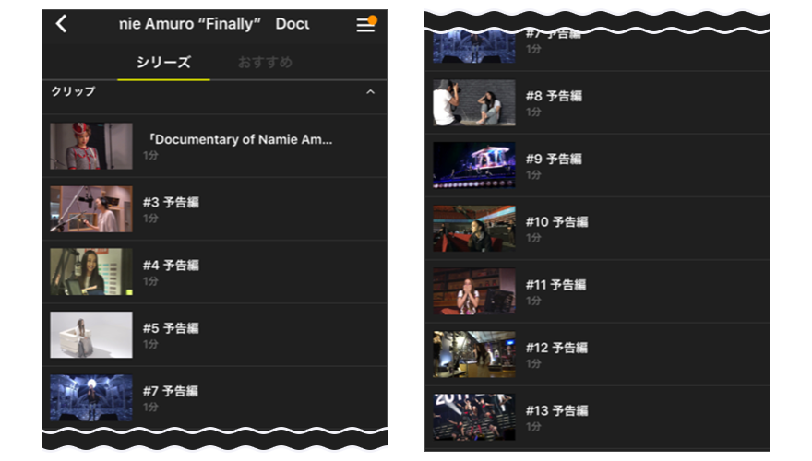Viewport: 812px width, 461px height.
Task: Open the #11 予告編 thumbnail
Action: 474,291
